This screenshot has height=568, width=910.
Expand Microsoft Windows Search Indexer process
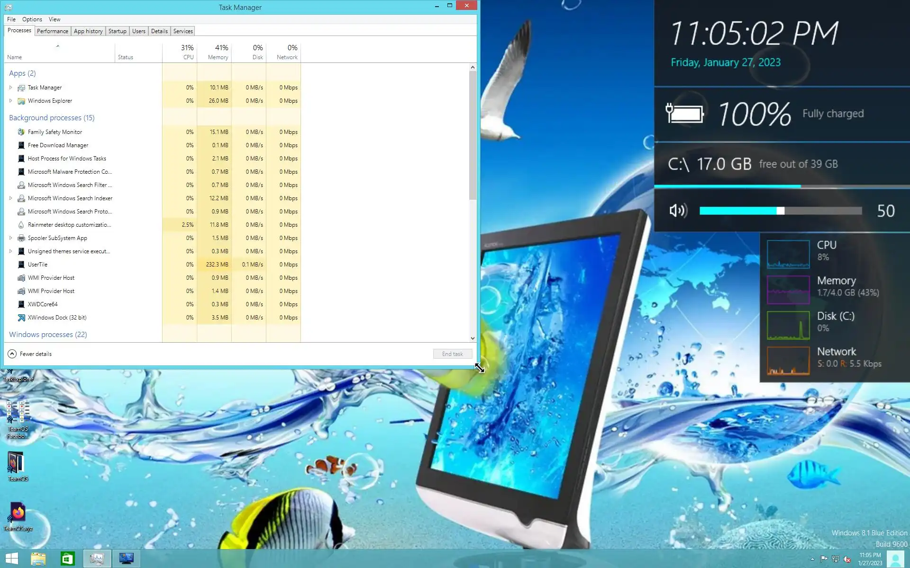coord(10,198)
